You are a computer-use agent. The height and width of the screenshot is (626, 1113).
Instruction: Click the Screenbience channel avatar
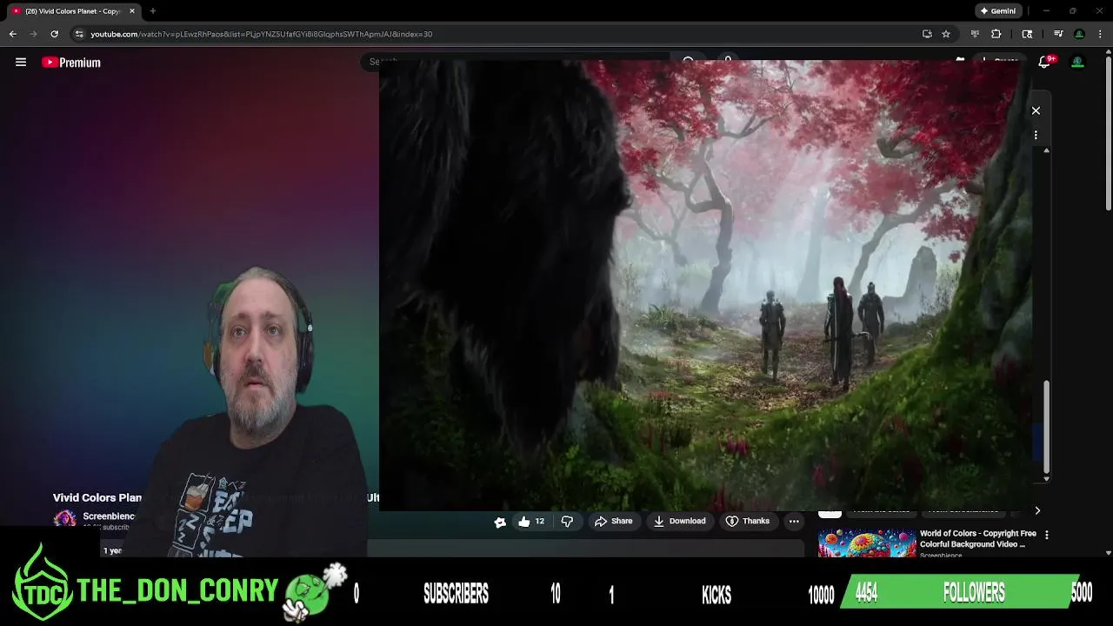click(65, 519)
